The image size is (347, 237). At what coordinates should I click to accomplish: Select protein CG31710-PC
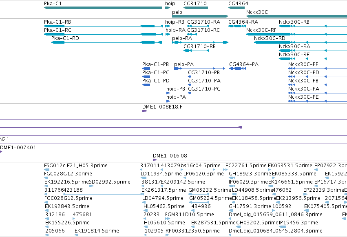click(x=204, y=89)
